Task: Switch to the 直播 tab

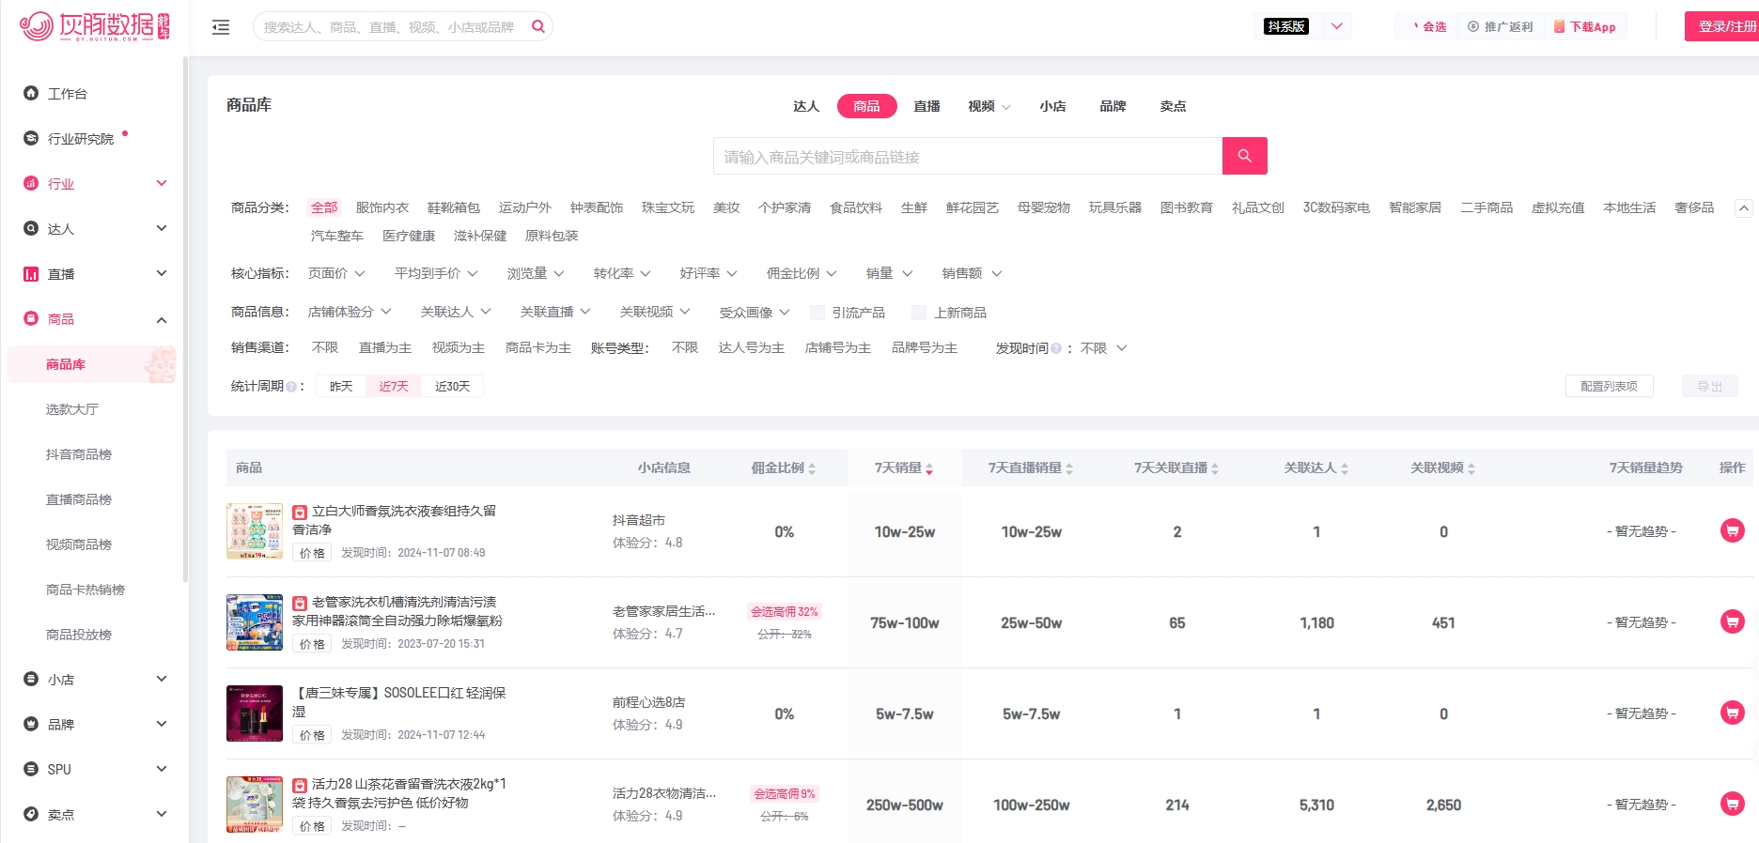Action: [926, 106]
